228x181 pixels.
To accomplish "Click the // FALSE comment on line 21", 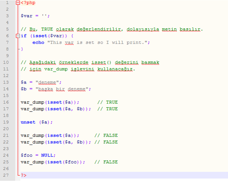I will [106, 136].
